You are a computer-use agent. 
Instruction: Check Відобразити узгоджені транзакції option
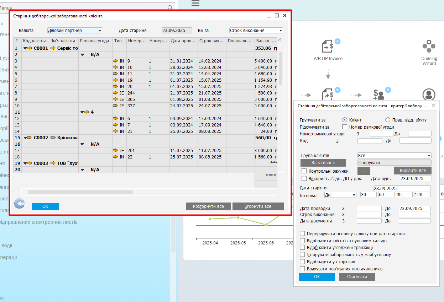[x=303, y=248]
